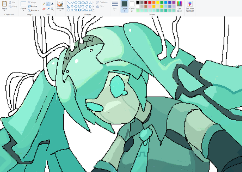
Task: Click Edit with Paint 3D
Action: pyautogui.click(x=190, y=6)
